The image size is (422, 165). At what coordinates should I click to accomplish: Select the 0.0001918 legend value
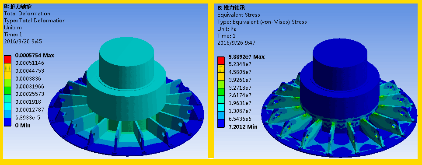28,102
